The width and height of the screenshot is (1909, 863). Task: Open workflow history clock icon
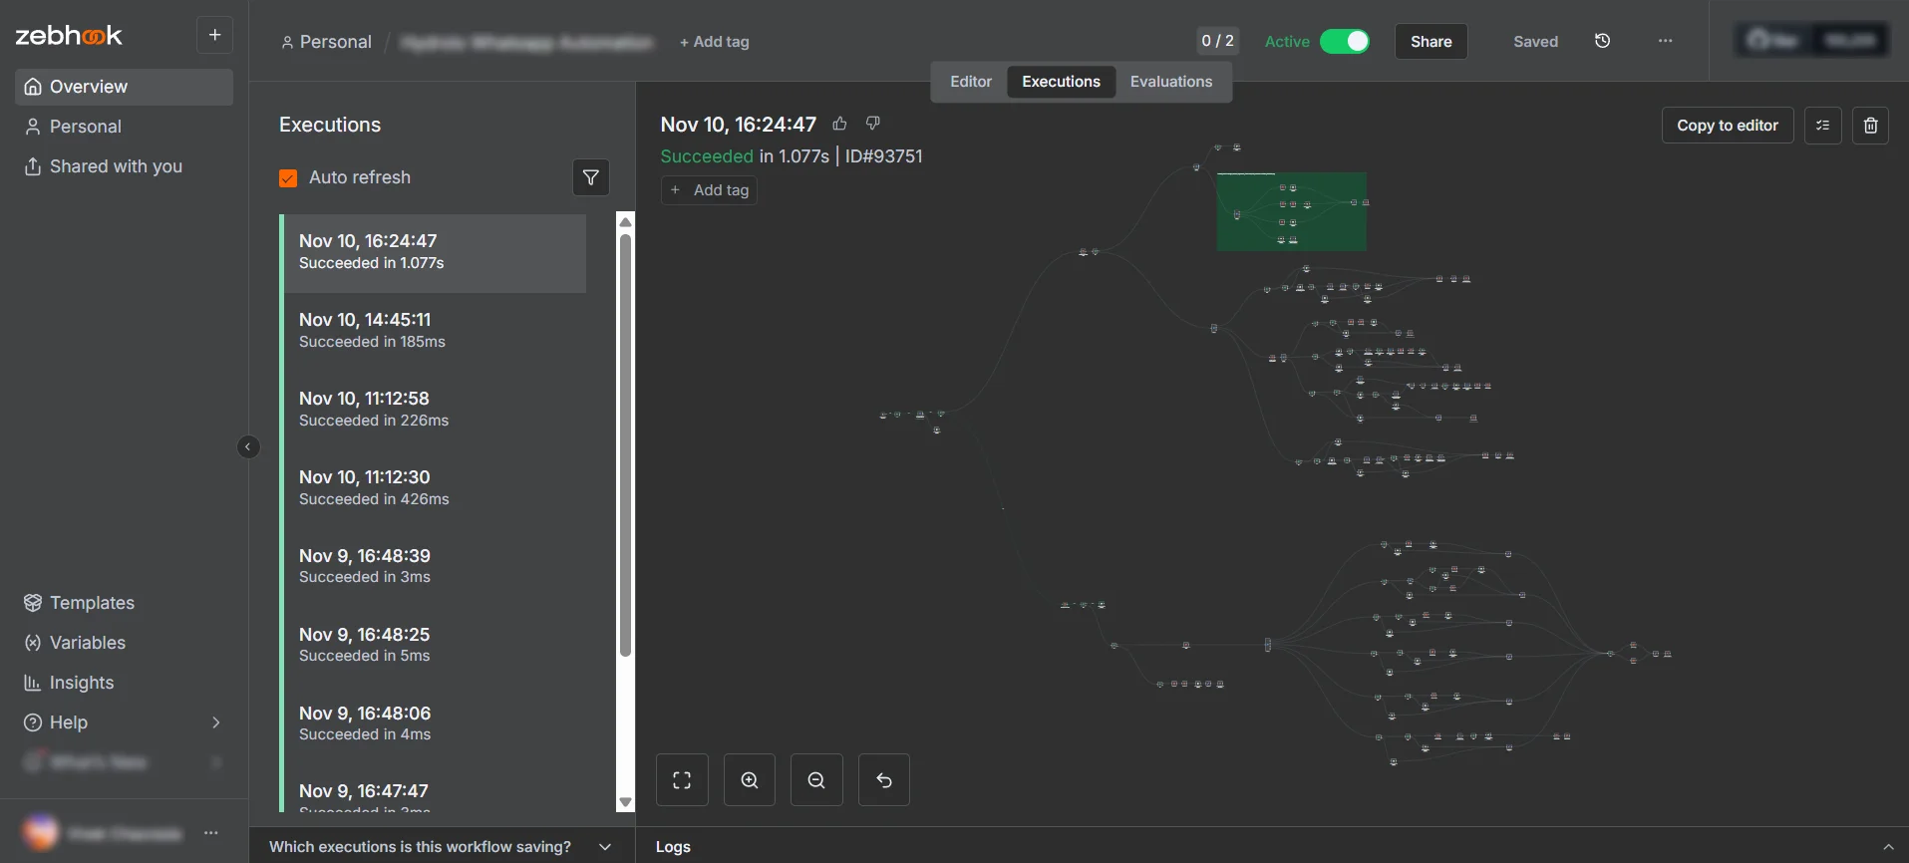click(x=1603, y=41)
